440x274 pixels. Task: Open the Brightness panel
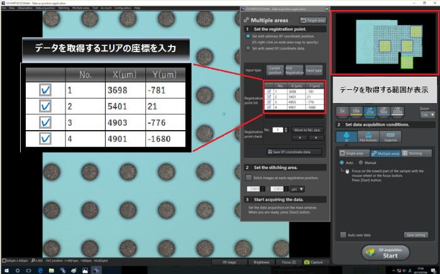tap(261, 262)
